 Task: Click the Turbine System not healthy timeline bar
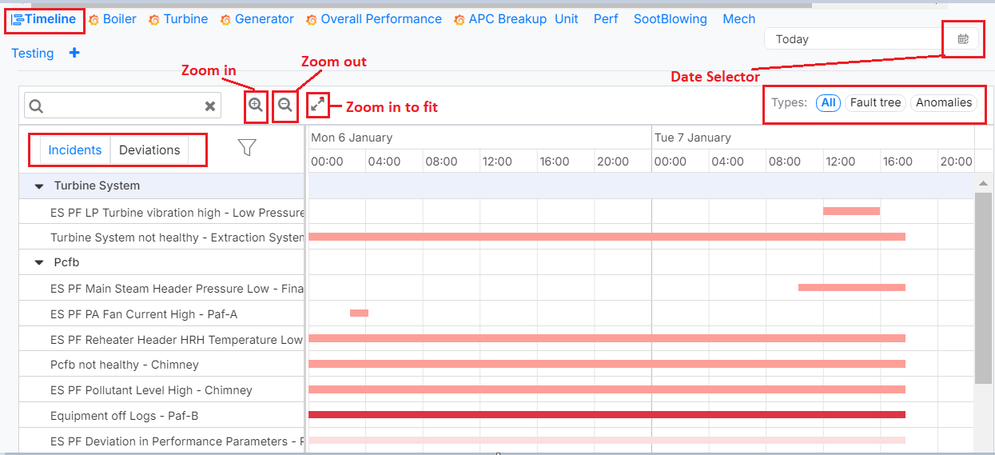click(x=607, y=237)
